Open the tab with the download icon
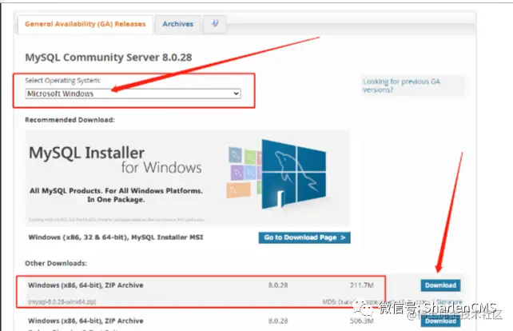Image resolution: width=513 pixels, height=331 pixels. point(215,24)
